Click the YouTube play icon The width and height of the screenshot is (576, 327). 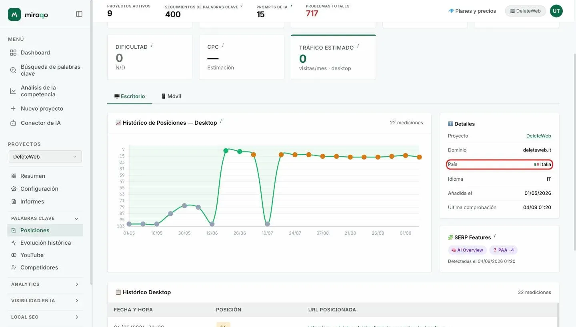14,255
